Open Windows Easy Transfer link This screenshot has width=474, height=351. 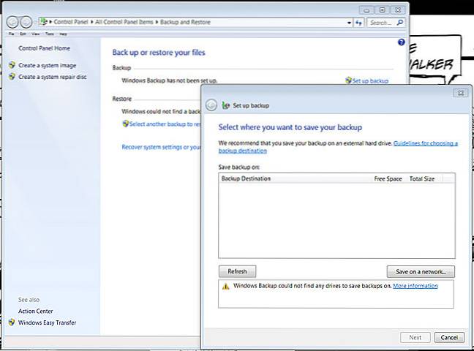pyautogui.click(x=47, y=322)
